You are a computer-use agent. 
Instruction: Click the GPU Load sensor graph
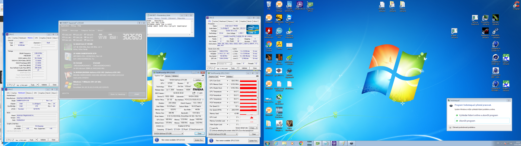point(248,117)
